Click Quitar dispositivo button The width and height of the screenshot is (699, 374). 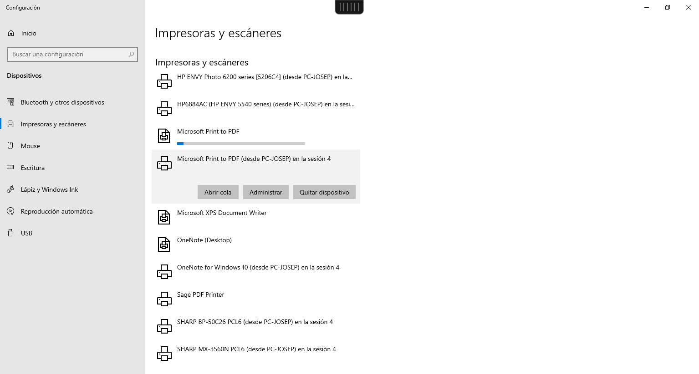click(324, 192)
